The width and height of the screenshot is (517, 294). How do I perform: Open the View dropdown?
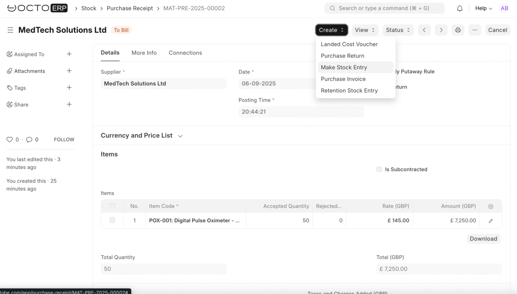[365, 30]
